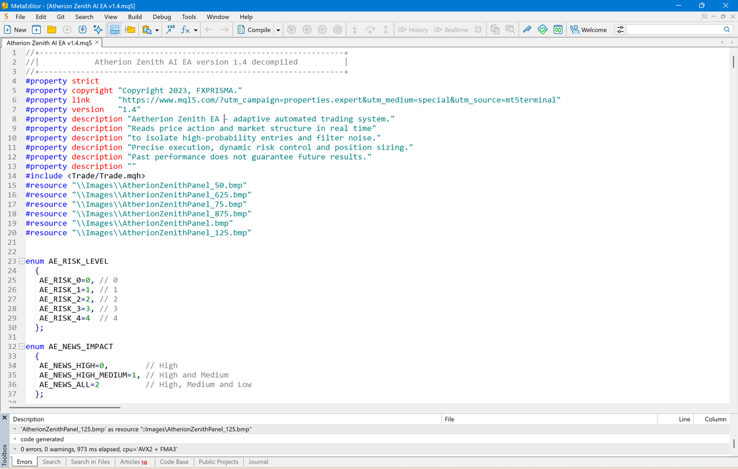Click the magnifier search icon
This screenshot has width=738, height=469.
727,30
